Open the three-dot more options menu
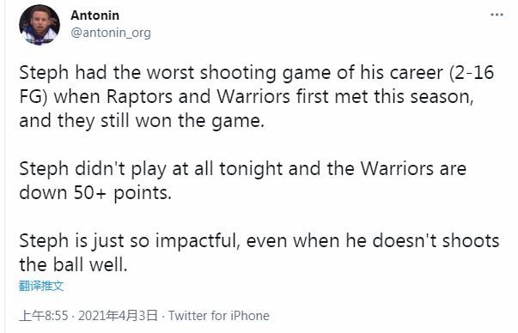The image size is (518, 333). [497, 15]
